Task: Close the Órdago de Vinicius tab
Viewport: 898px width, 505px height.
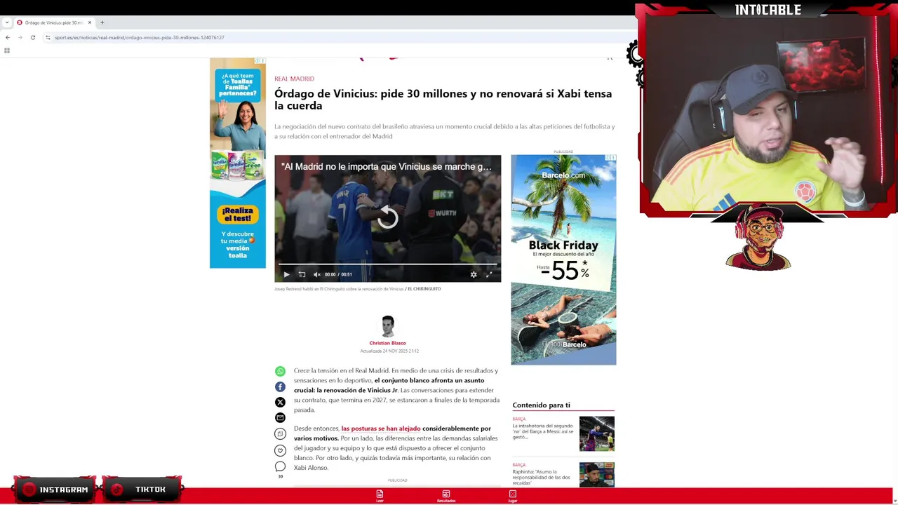Action: pos(90,22)
